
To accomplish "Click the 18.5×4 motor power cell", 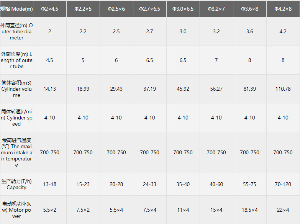I will click(x=250, y=210).
